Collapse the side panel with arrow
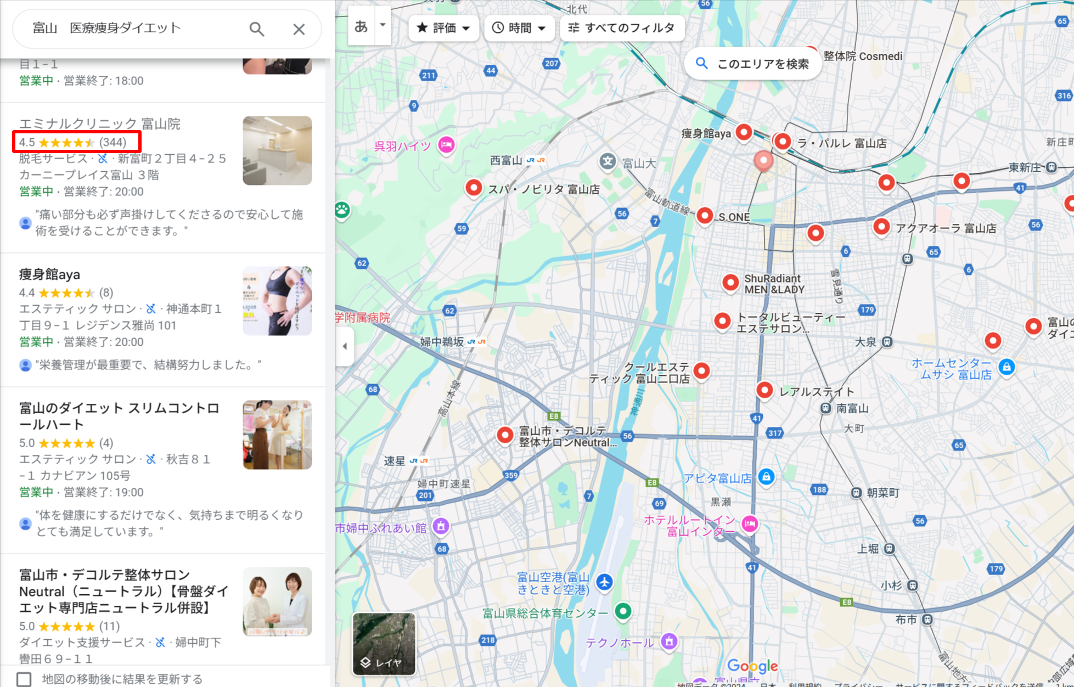Viewport: 1074px width, 687px height. [x=345, y=346]
